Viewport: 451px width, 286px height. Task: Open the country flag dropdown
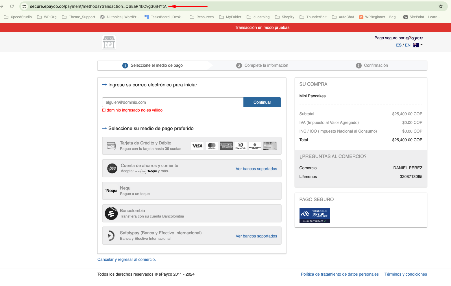click(418, 45)
